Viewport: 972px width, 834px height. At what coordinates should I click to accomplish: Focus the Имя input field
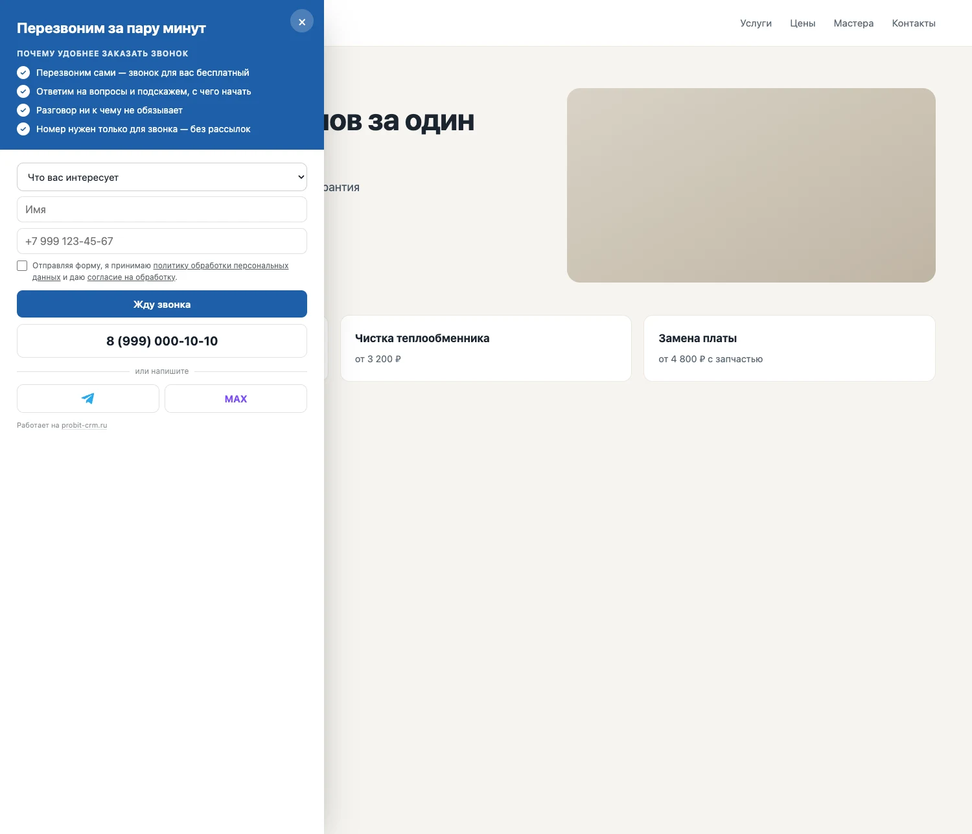pos(162,209)
